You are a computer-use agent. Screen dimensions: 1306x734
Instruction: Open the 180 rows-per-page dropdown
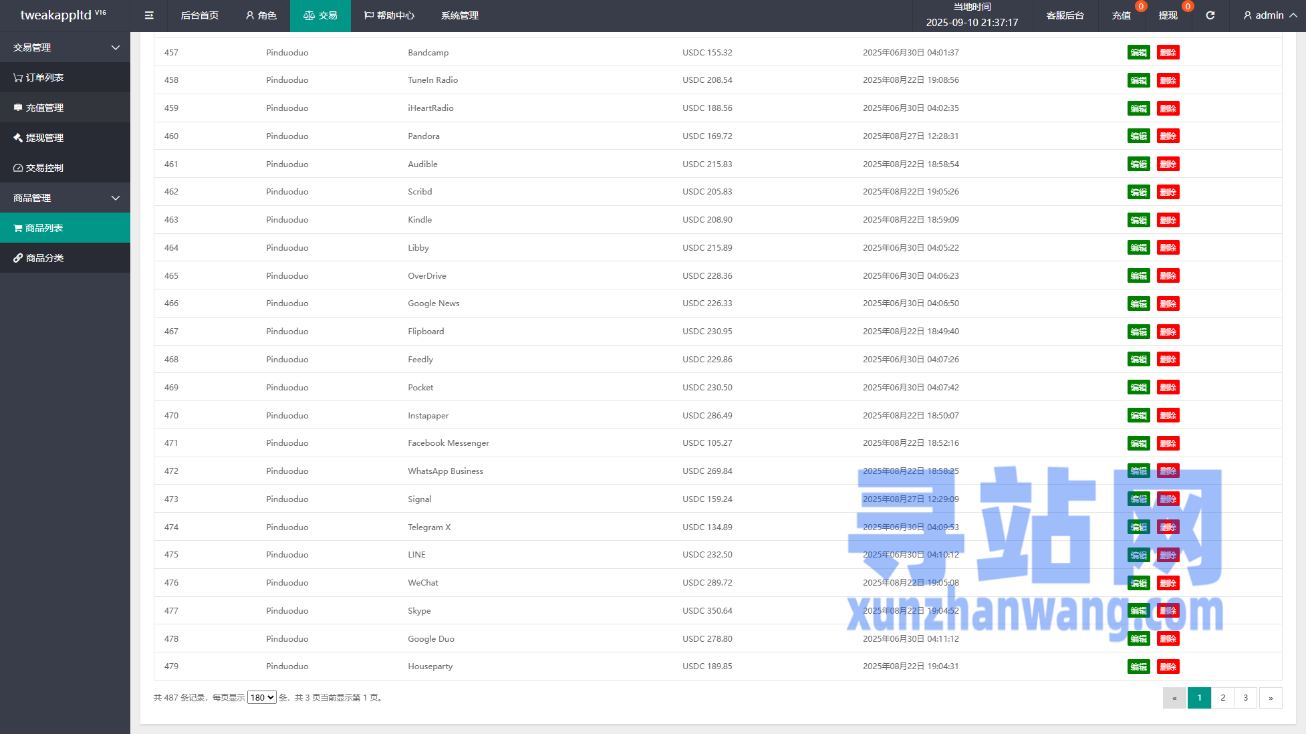(x=261, y=697)
